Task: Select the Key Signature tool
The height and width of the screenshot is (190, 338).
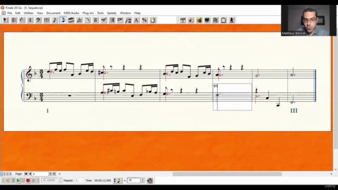Action: click(22, 20)
